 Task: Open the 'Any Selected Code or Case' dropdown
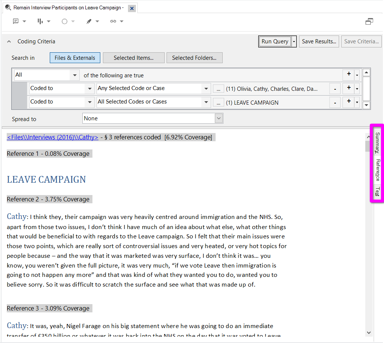(x=206, y=89)
